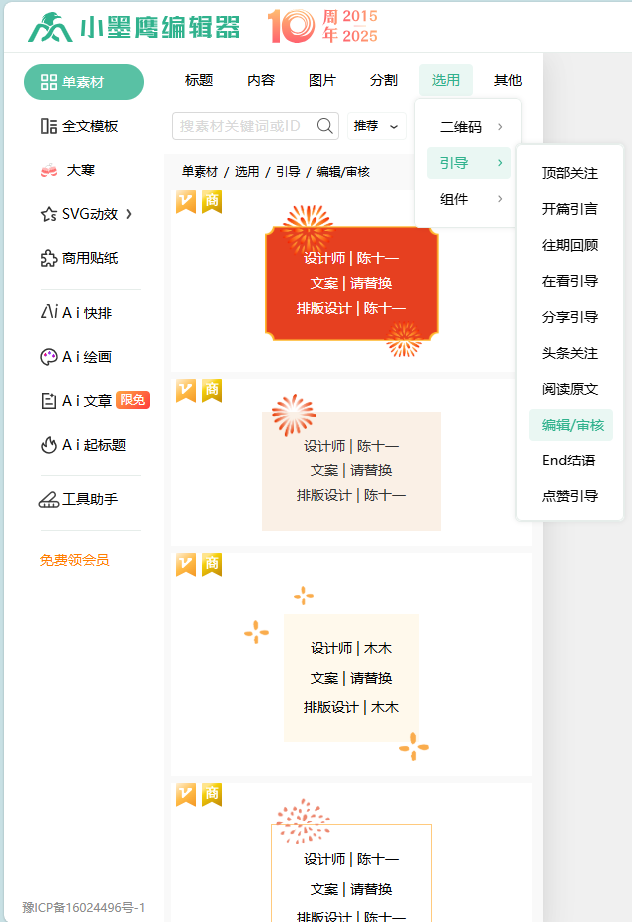Switch to the 内容 tab
The height and width of the screenshot is (922, 632).
pos(261,80)
